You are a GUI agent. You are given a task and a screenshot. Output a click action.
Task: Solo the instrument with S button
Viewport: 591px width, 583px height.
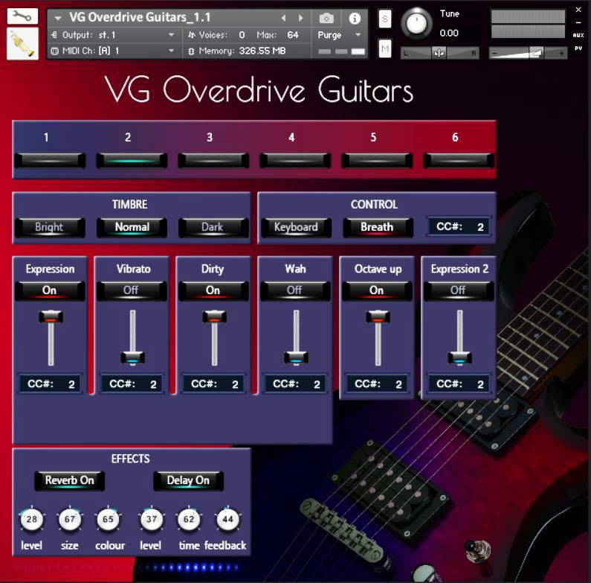point(384,19)
